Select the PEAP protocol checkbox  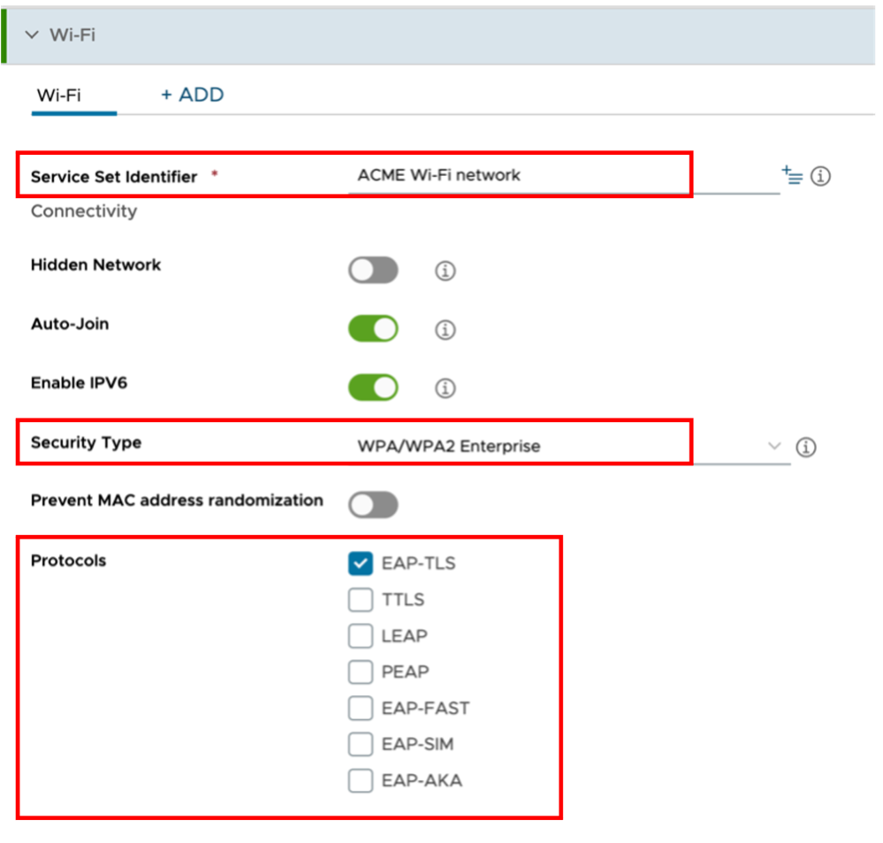point(361,672)
